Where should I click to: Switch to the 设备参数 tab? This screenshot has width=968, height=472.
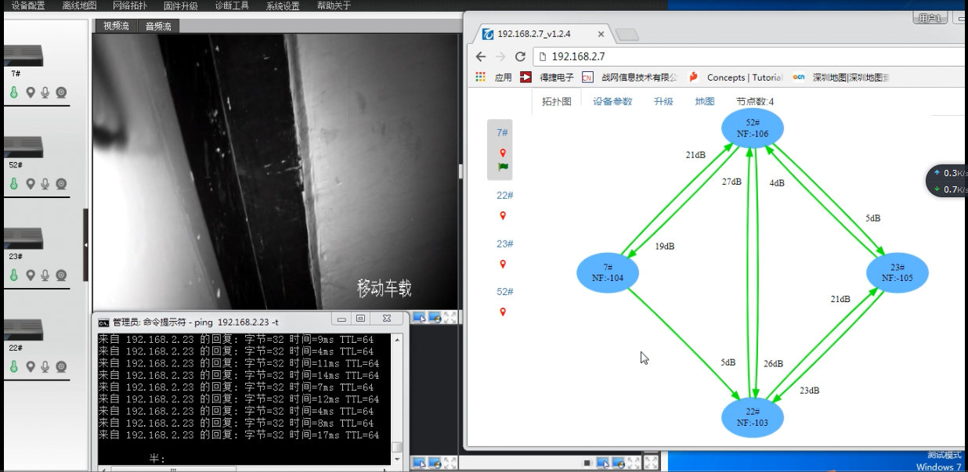click(x=611, y=101)
